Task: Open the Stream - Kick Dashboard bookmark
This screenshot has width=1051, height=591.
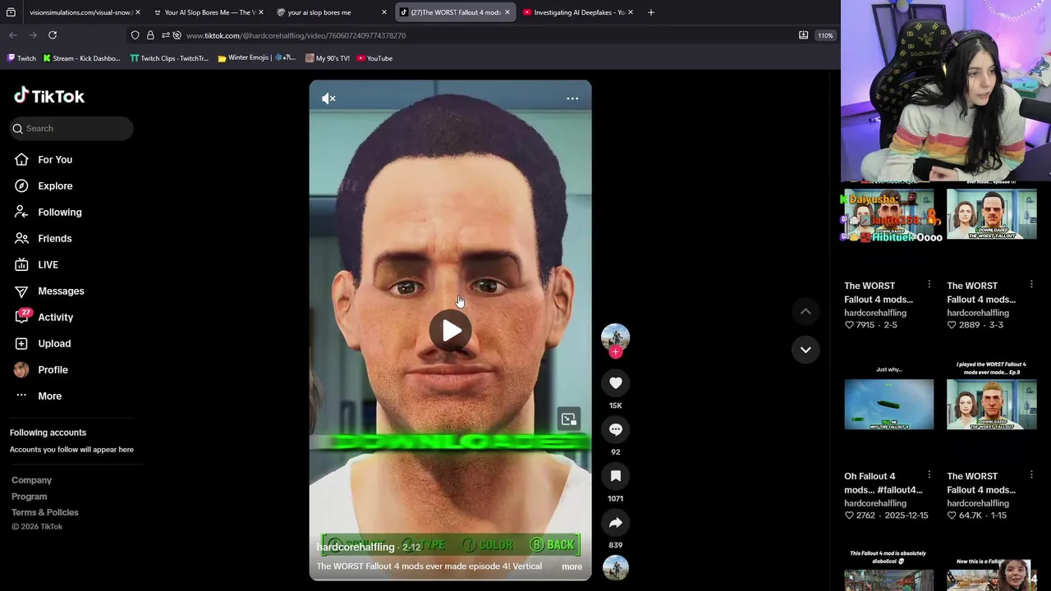Action: click(81, 58)
